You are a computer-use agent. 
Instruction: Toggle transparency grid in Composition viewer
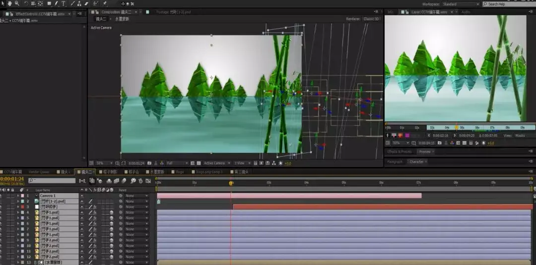pos(199,163)
